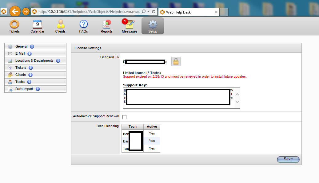This screenshot has height=183, width=319.
Task: Show info icon next to E-Mail
Action: point(30,54)
